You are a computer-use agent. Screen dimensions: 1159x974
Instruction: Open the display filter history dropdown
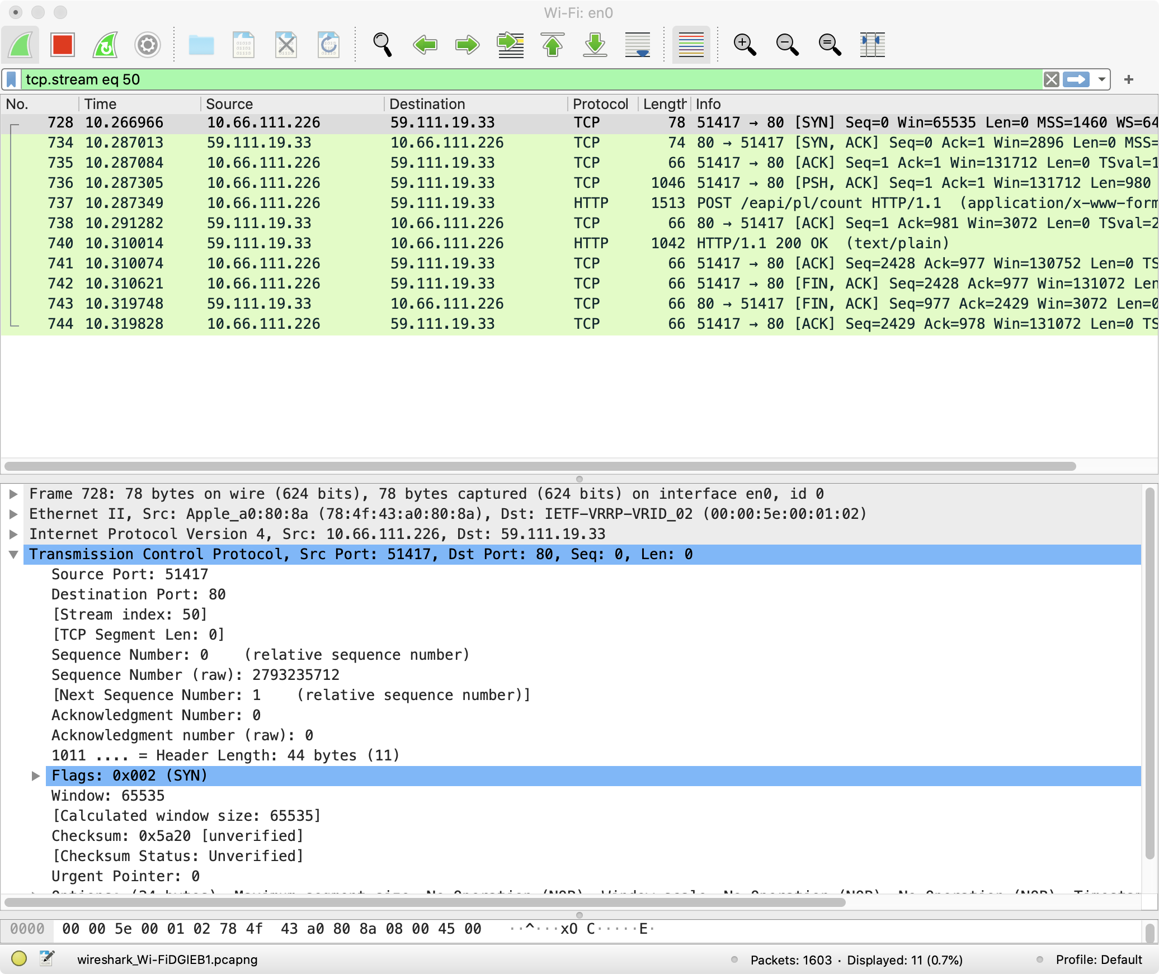click(x=1101, y=79)
